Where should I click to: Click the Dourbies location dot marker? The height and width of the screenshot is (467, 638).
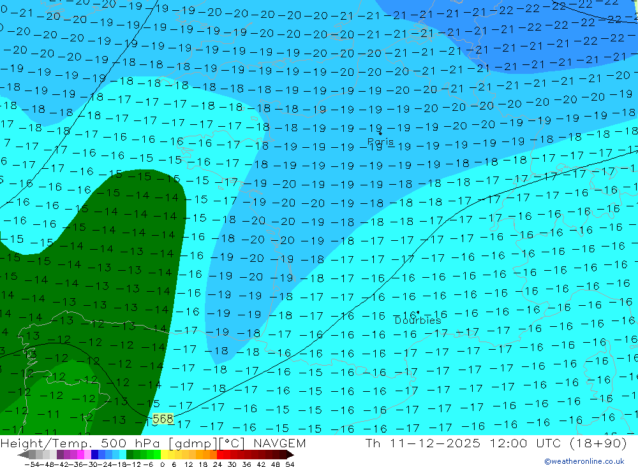click(418, 313)
